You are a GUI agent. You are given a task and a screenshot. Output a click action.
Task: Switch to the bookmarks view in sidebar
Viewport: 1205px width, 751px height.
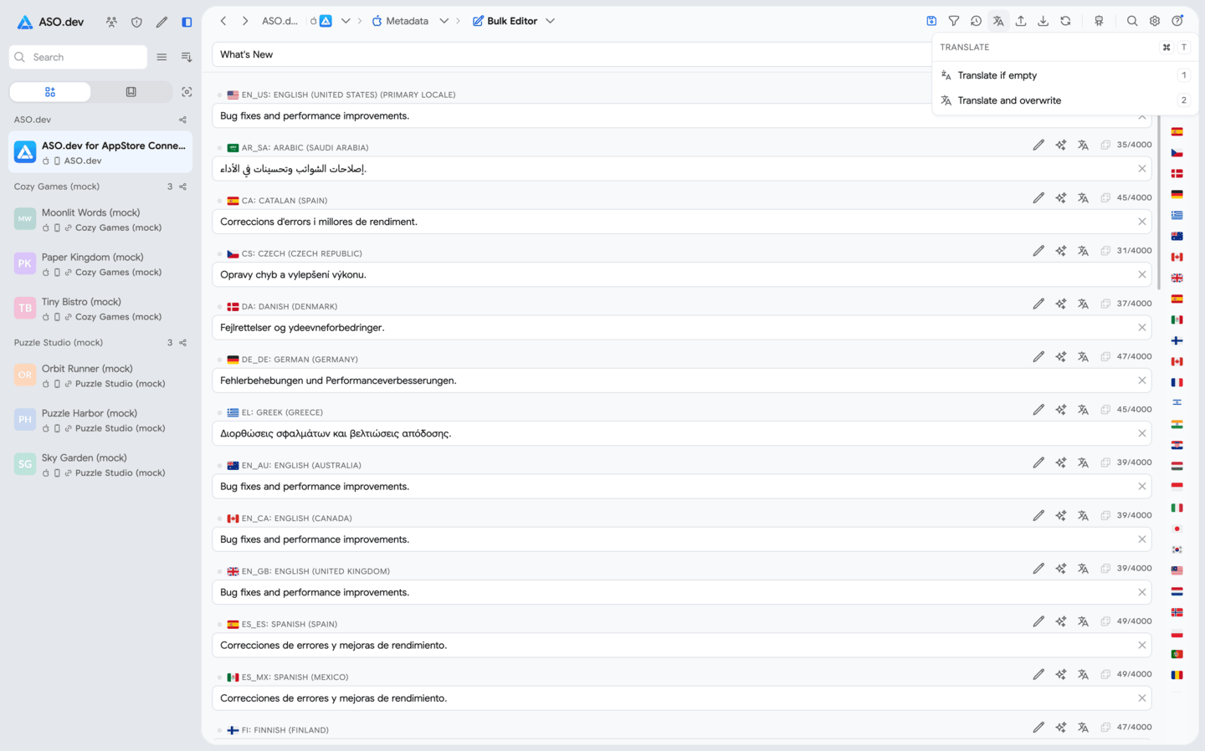[131, 92]
